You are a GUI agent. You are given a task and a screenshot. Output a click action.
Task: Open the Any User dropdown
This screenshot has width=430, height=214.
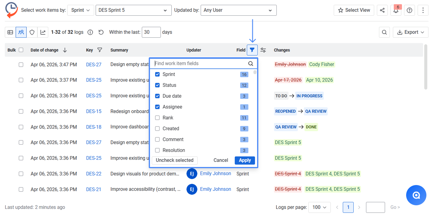[x=238, y=10]
